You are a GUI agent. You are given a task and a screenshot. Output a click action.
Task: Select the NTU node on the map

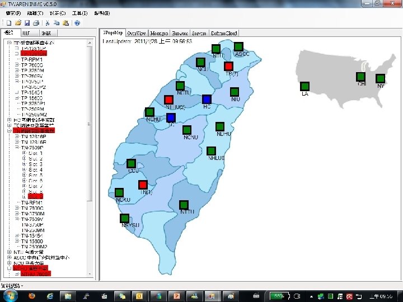coord(216,49)
